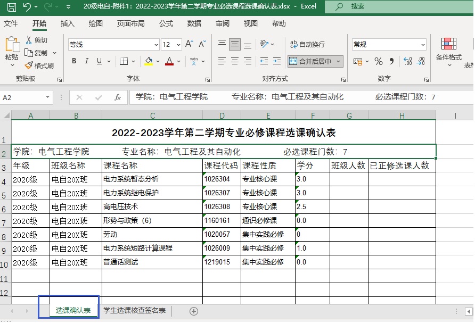Switch to the 学生选课核查签名表 sheet tab
This screenshot has width=475, height=323.
(135, 311)
